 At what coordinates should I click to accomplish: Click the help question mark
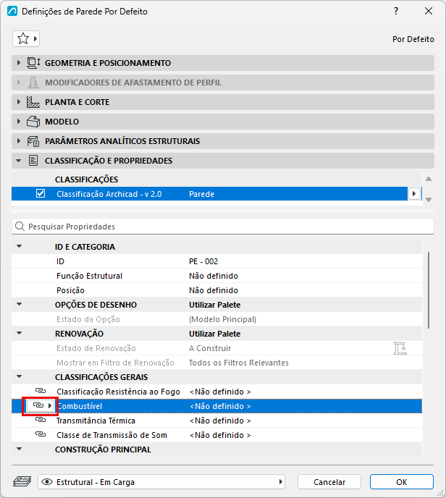(396, 11)
